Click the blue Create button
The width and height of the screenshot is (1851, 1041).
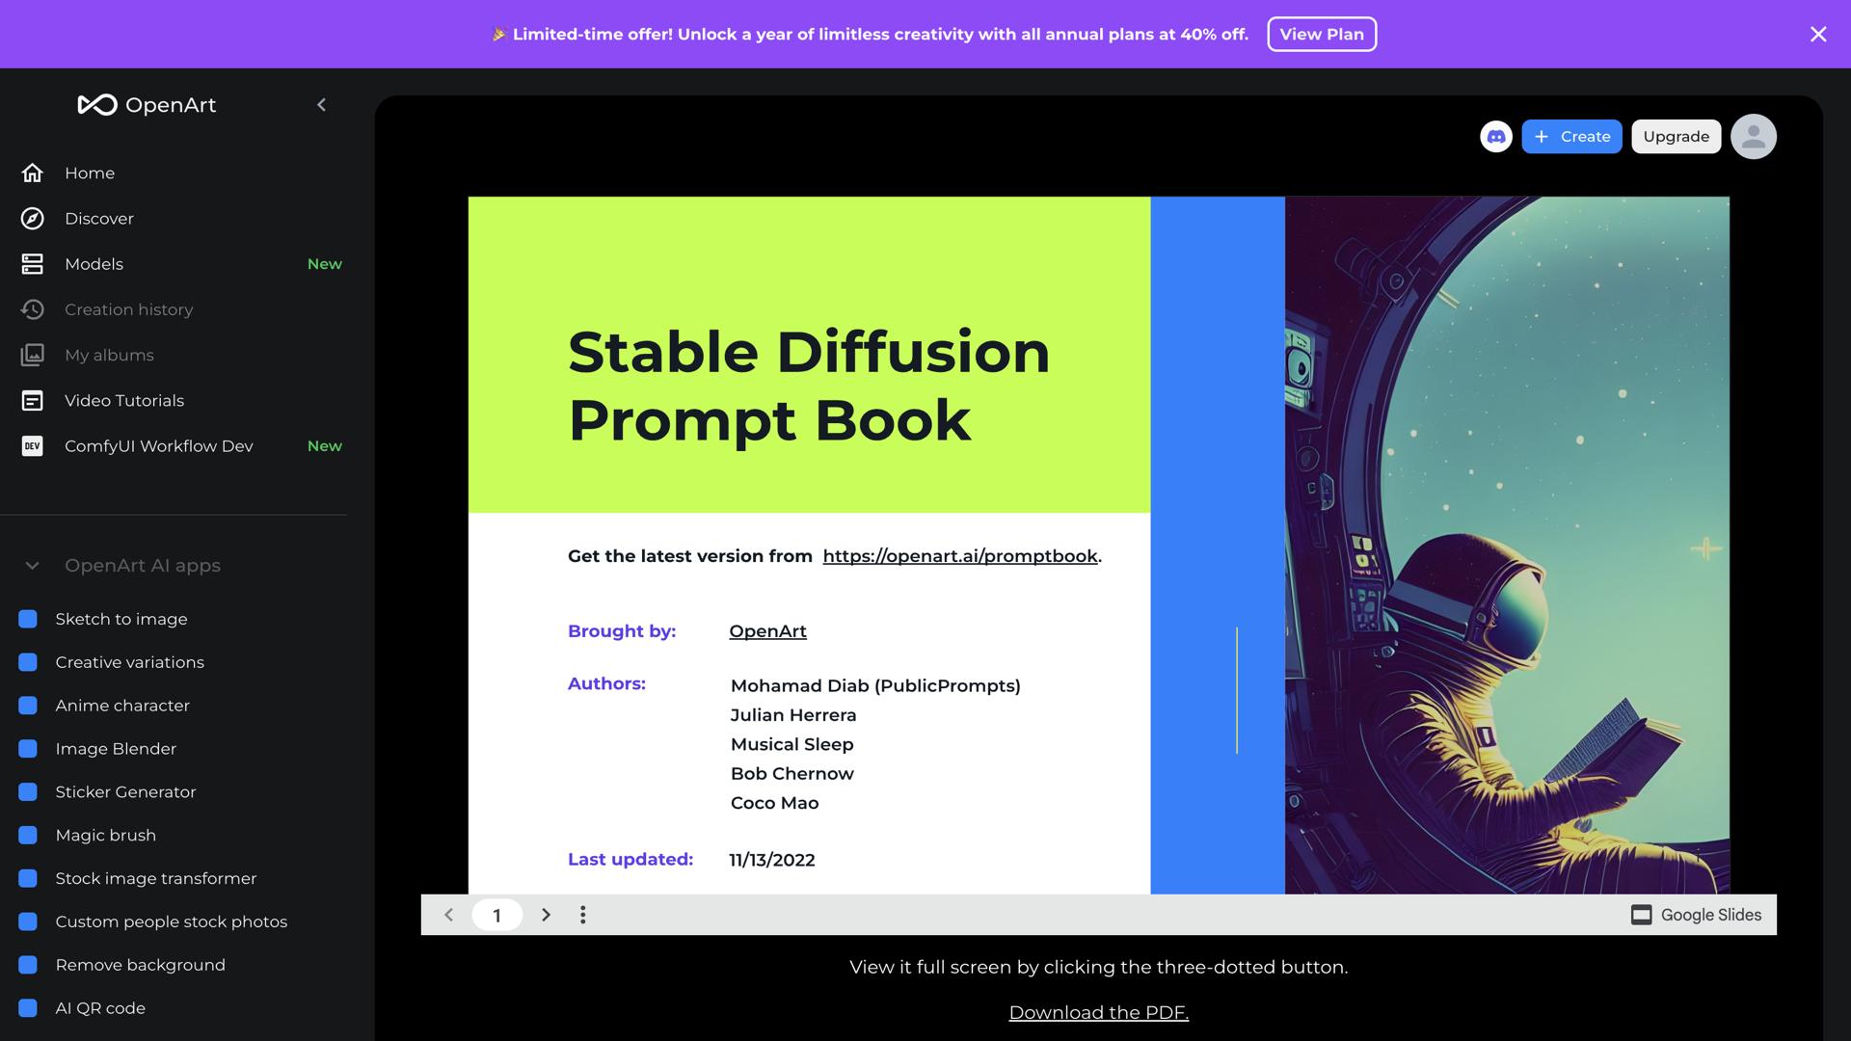click(x=1572, y=136)
